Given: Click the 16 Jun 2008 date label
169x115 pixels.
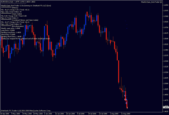Looking at the screenshot, I should pos(59,114).
